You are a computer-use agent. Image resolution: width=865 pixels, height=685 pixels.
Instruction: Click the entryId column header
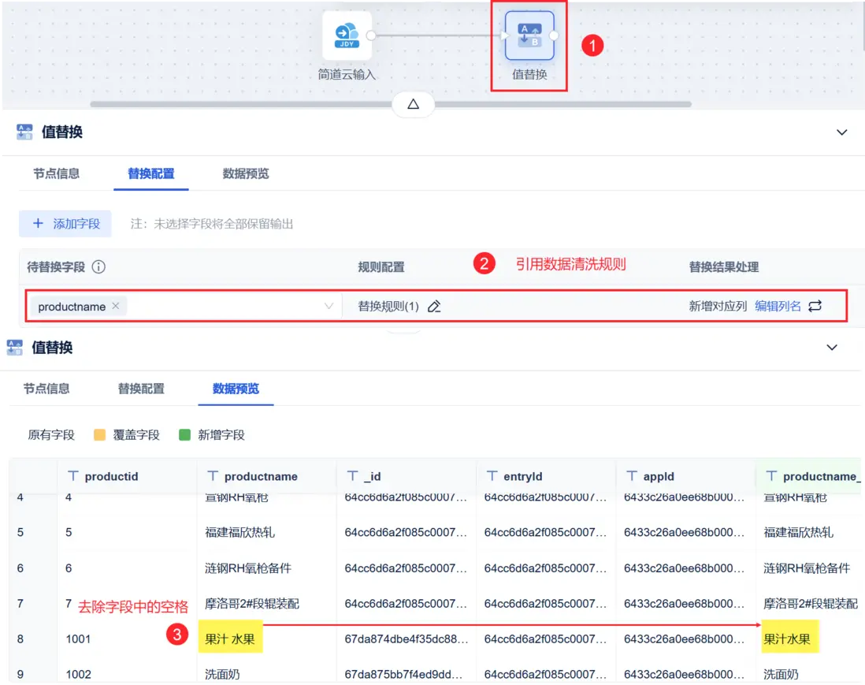[546, 476]
